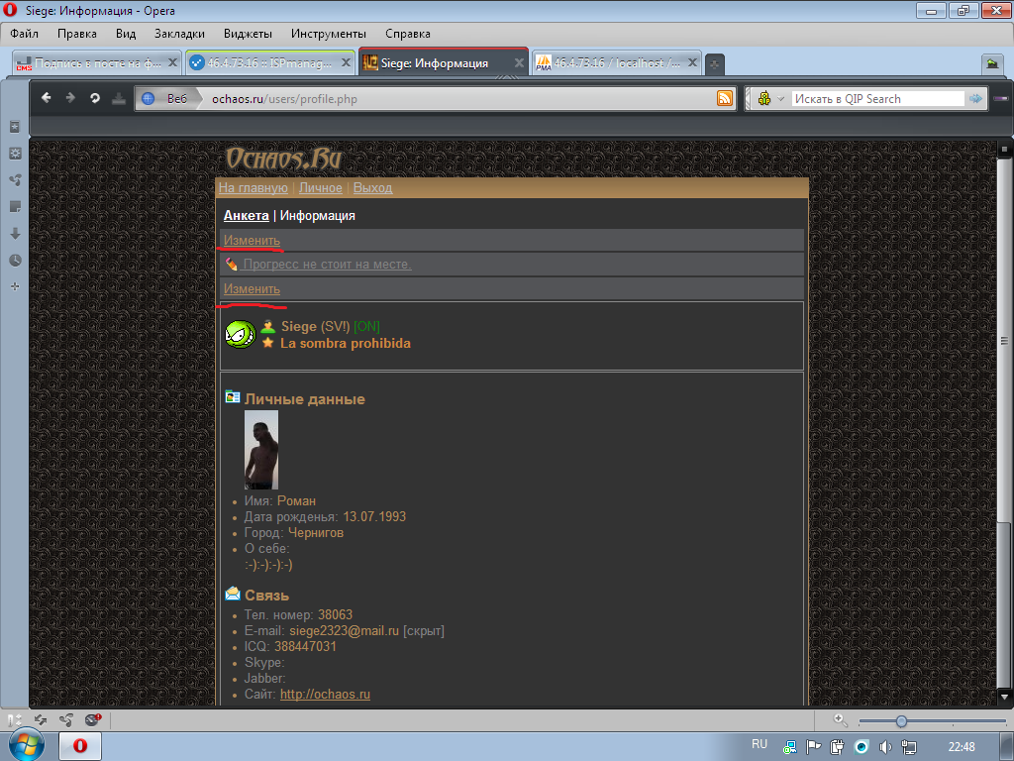The height and width of the screenshot is (761, 1014).
Task: Open the Notes panel icon
Action: [x=15, y=207]
